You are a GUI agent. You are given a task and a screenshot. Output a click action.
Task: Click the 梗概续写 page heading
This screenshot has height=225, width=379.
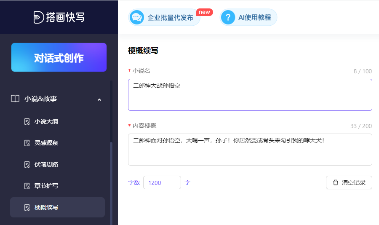point(143,51)
